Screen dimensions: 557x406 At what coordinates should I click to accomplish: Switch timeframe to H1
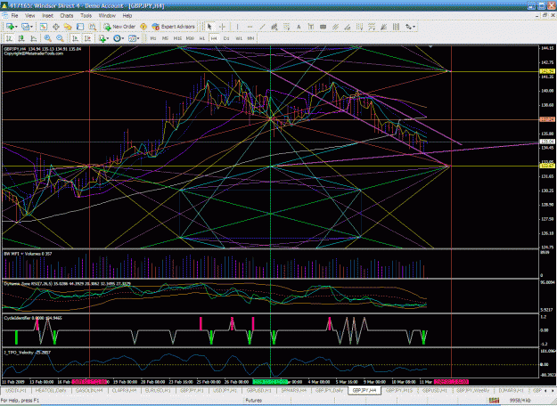coord(202,38)
